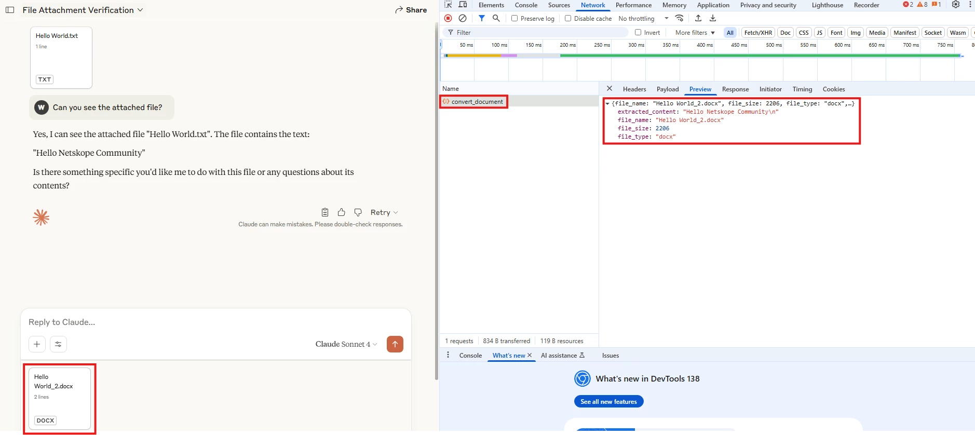The height and width of the screenshot is (435, 975).
Task: Select the All request type filter
Action: click(730, 33)
